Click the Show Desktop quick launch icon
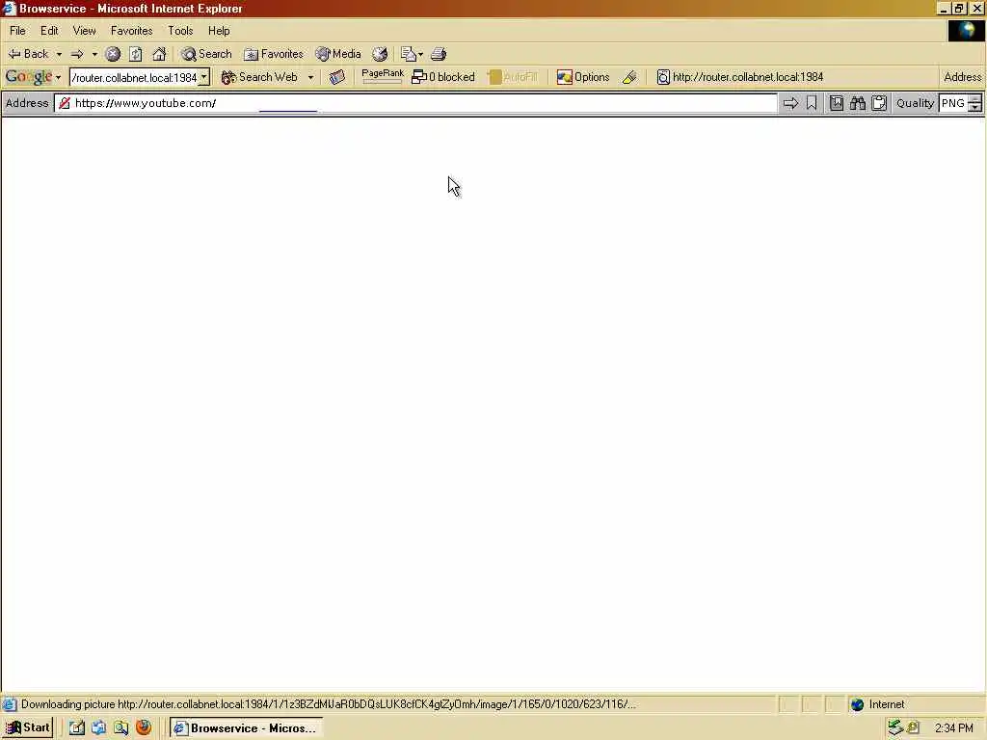987x740 pixels. 76,728
